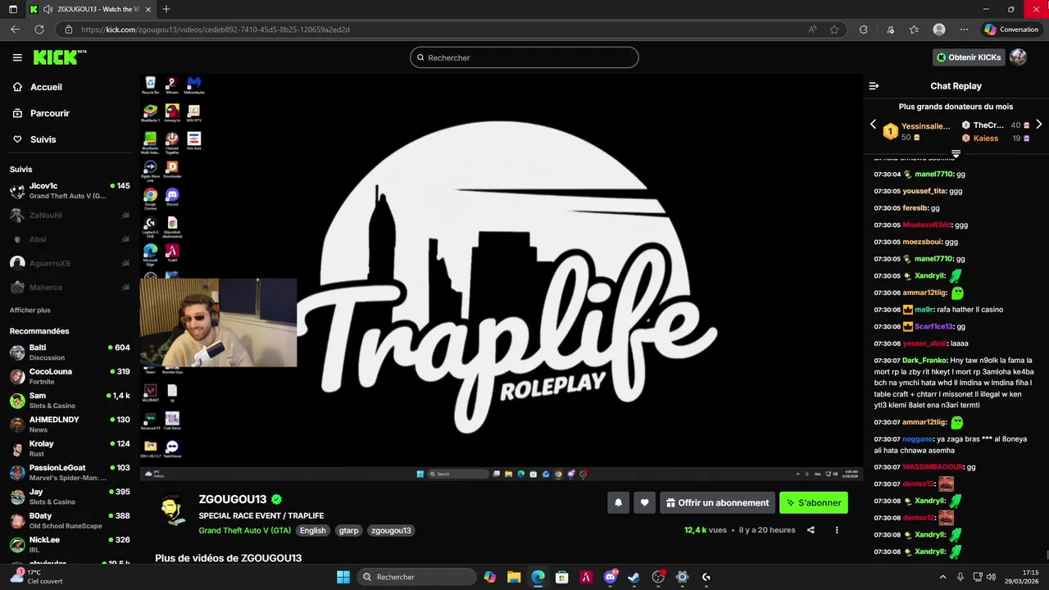
Task: Open Copilot Conversation in browser
Action: (x=1012, y=29)
